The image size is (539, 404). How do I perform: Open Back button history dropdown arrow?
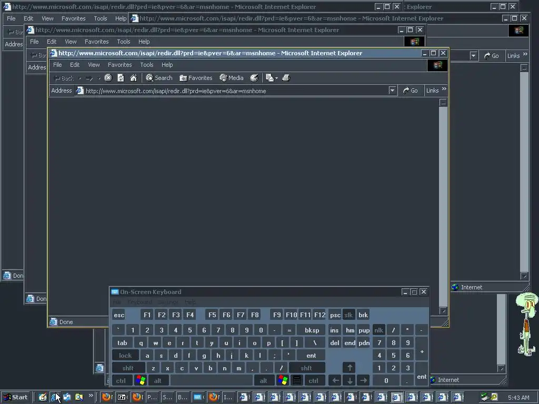tap(80, 78)
